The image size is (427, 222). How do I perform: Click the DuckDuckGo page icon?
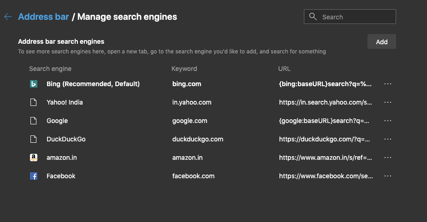pyautogui.click(x=34, y=139)
